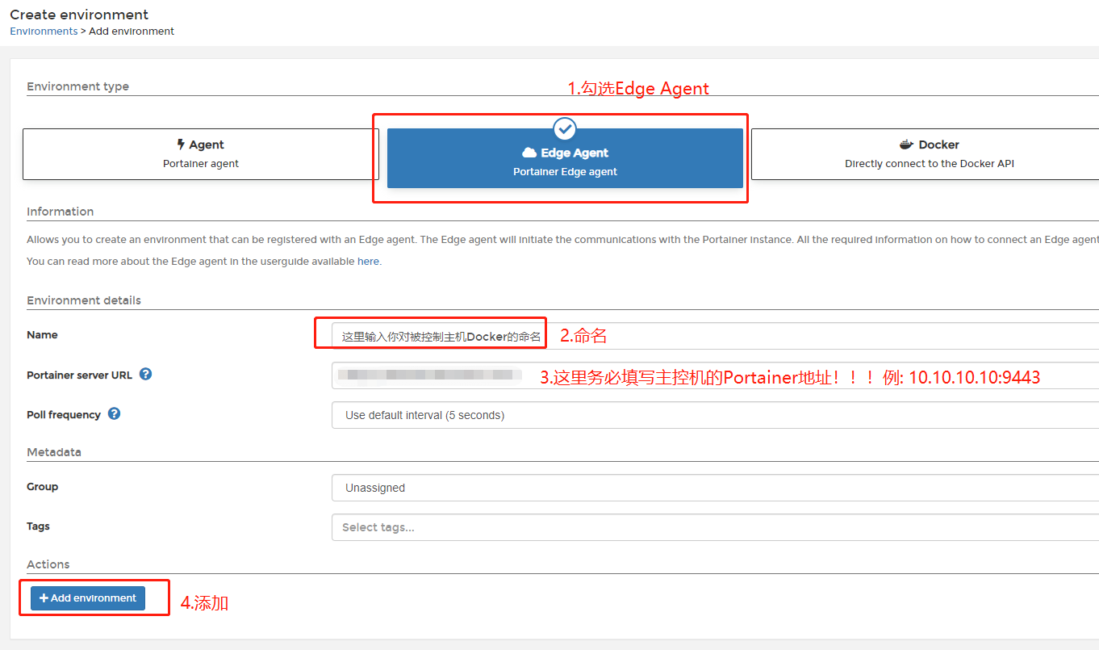Click the checkmark circle above Edge Agent
Screen dimensions: 1099x650
[x=565, y=128]
